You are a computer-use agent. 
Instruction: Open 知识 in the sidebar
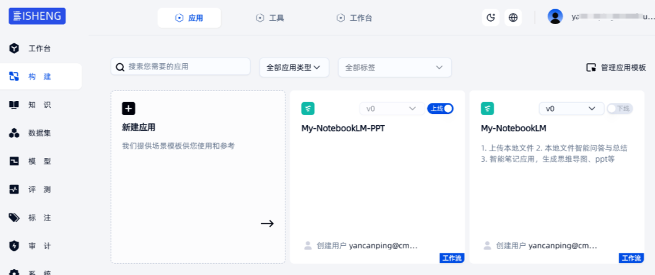pos(41,105)
